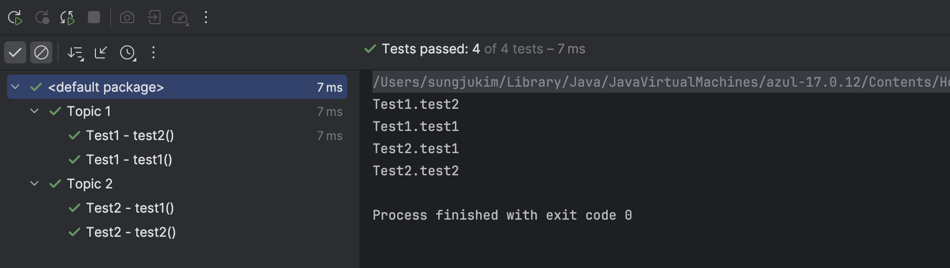Collapse the Topic 1 group

pyautogui.click(x=34, y=111)
